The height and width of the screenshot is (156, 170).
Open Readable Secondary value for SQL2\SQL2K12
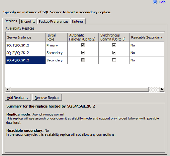147,53
